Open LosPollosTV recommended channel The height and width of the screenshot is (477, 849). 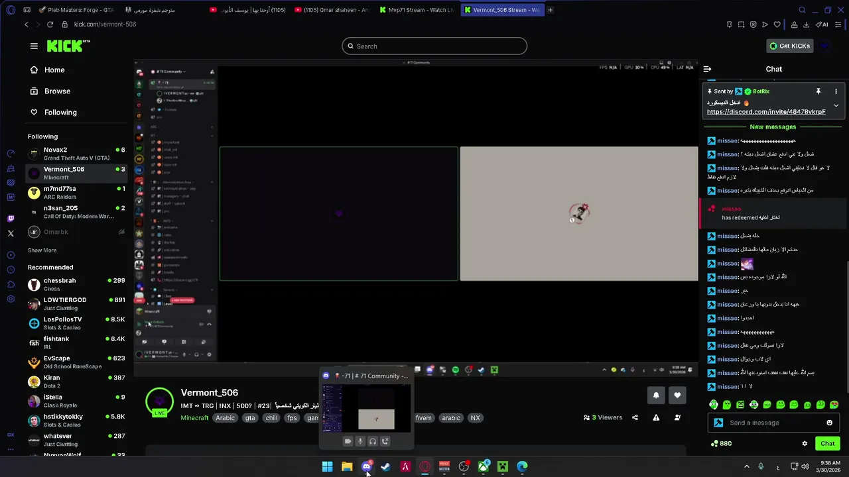click(76, 323)
